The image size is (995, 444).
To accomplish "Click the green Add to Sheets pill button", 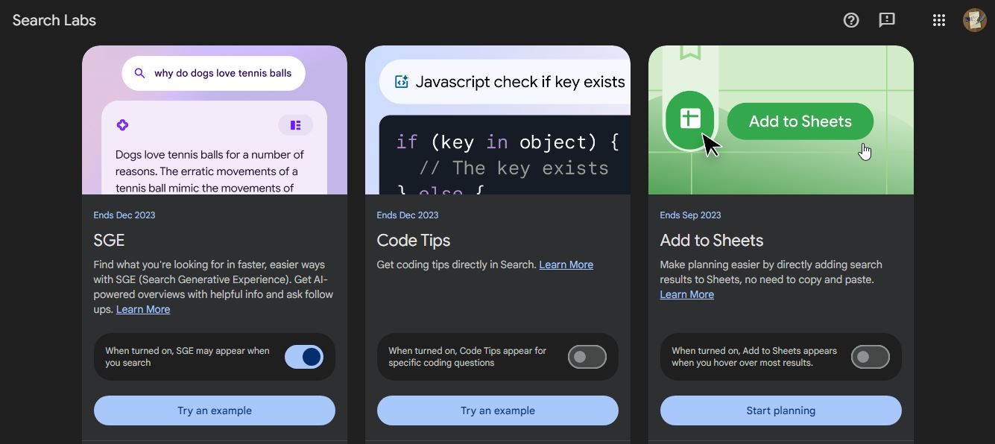I will (800, 121).
